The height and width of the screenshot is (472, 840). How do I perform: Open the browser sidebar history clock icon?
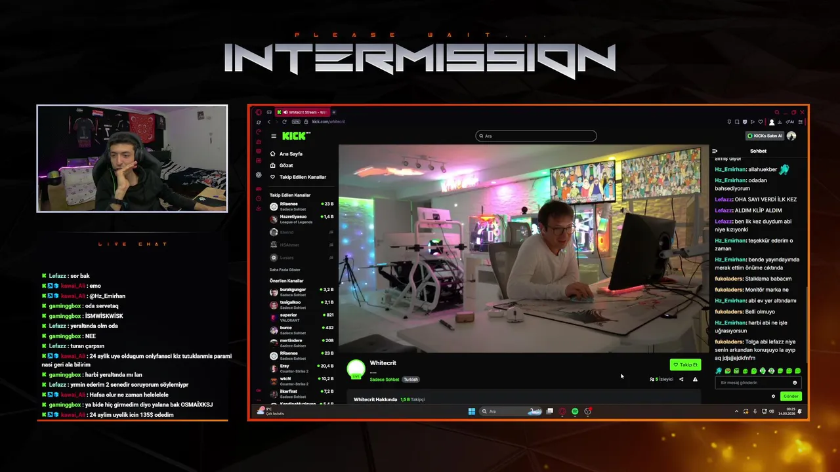tap(259, 198)
